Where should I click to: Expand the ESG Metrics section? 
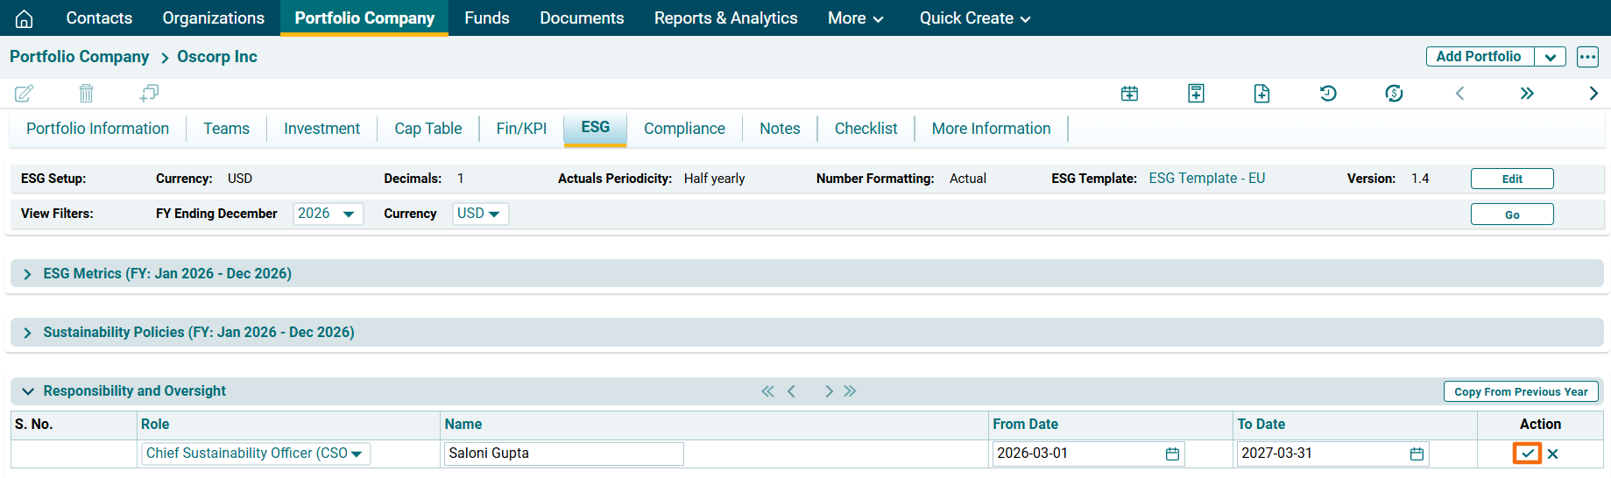point(27,274)
